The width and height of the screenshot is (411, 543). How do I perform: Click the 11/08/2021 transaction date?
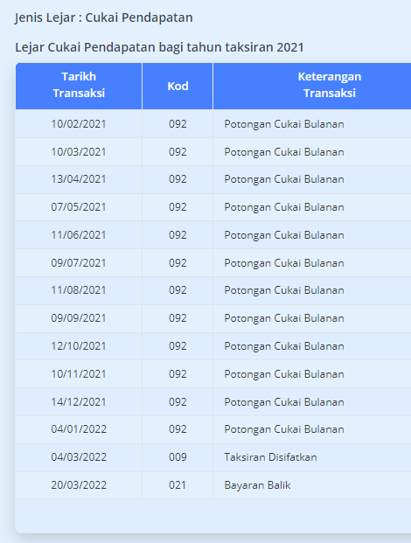click(79, 289)
